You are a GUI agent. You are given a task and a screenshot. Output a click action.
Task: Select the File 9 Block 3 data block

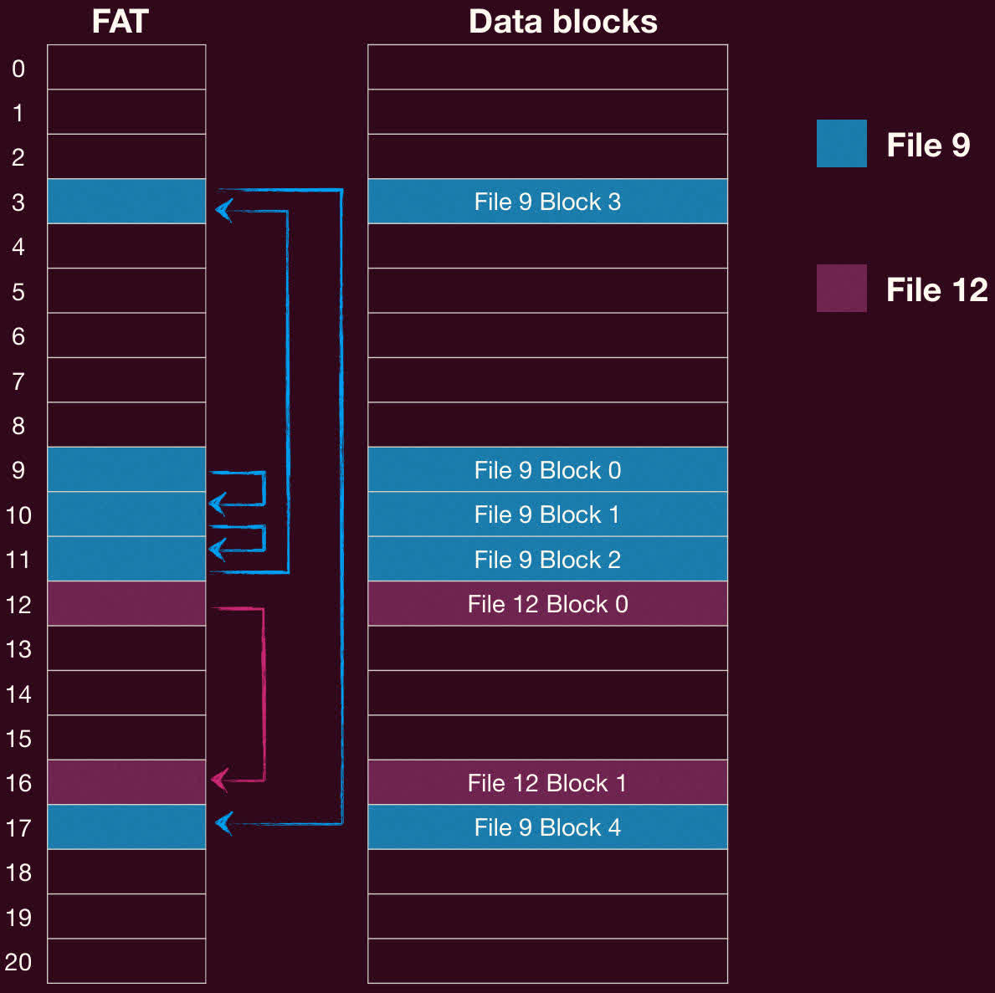(547, 202)
